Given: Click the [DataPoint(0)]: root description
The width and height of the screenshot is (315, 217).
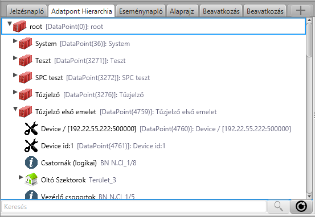Looking at the screenshot, I should coord(75,27).
